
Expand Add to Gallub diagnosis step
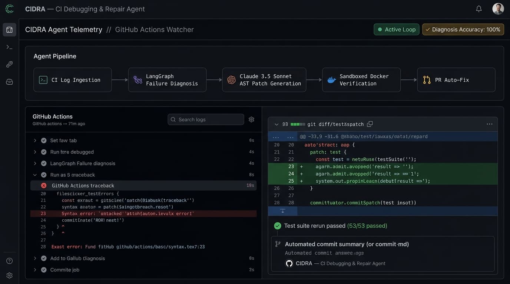[35, 258]
